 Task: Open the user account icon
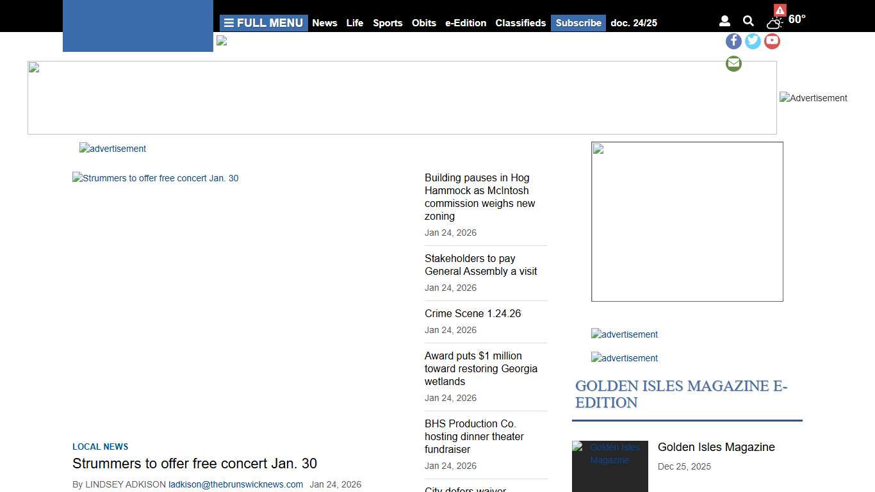pyautogui.click(x=724, y=20)
